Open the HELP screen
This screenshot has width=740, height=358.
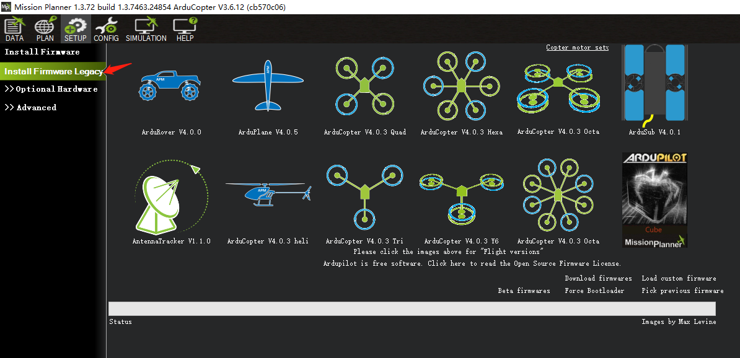185,29
